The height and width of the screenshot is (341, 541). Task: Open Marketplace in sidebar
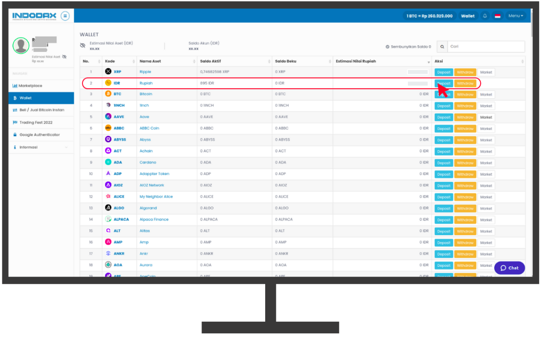pos(41,86)
